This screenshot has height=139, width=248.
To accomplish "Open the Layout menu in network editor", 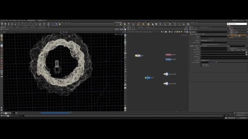I will tap(144, 32).
